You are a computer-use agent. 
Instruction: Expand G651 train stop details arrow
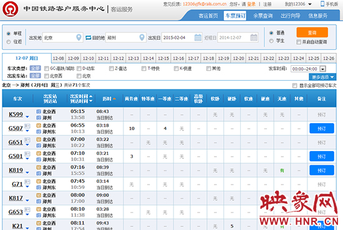click(27, 145)
